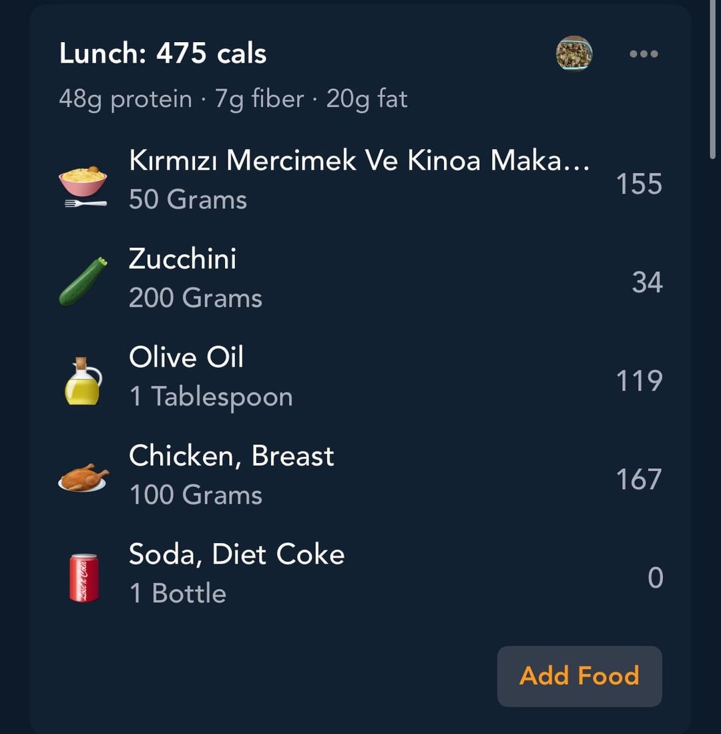Tap the Diet Coke can icon
The height and width of the screenshot is (734, 721).
pyautogui.click(x=83, y=577)
